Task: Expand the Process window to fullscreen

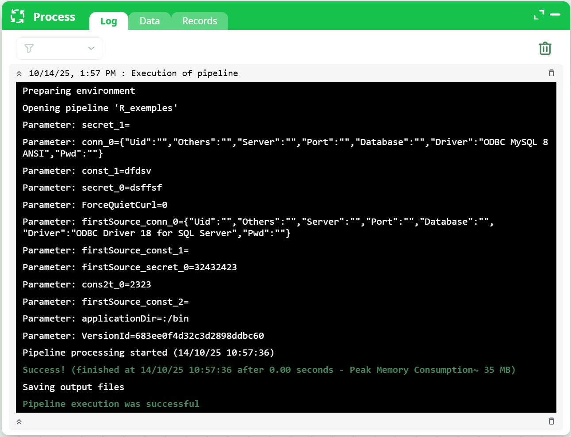Action: coord(539,14)
